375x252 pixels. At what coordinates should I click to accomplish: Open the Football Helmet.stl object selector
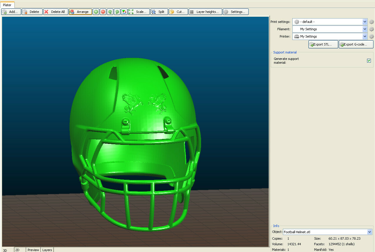point(370,232)
